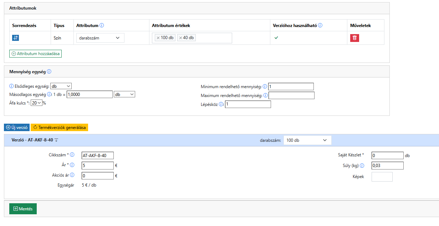Delete attribute with red trash icon
Image resolution: width=439 pixels, height=226 pixels.
point(354,38)
